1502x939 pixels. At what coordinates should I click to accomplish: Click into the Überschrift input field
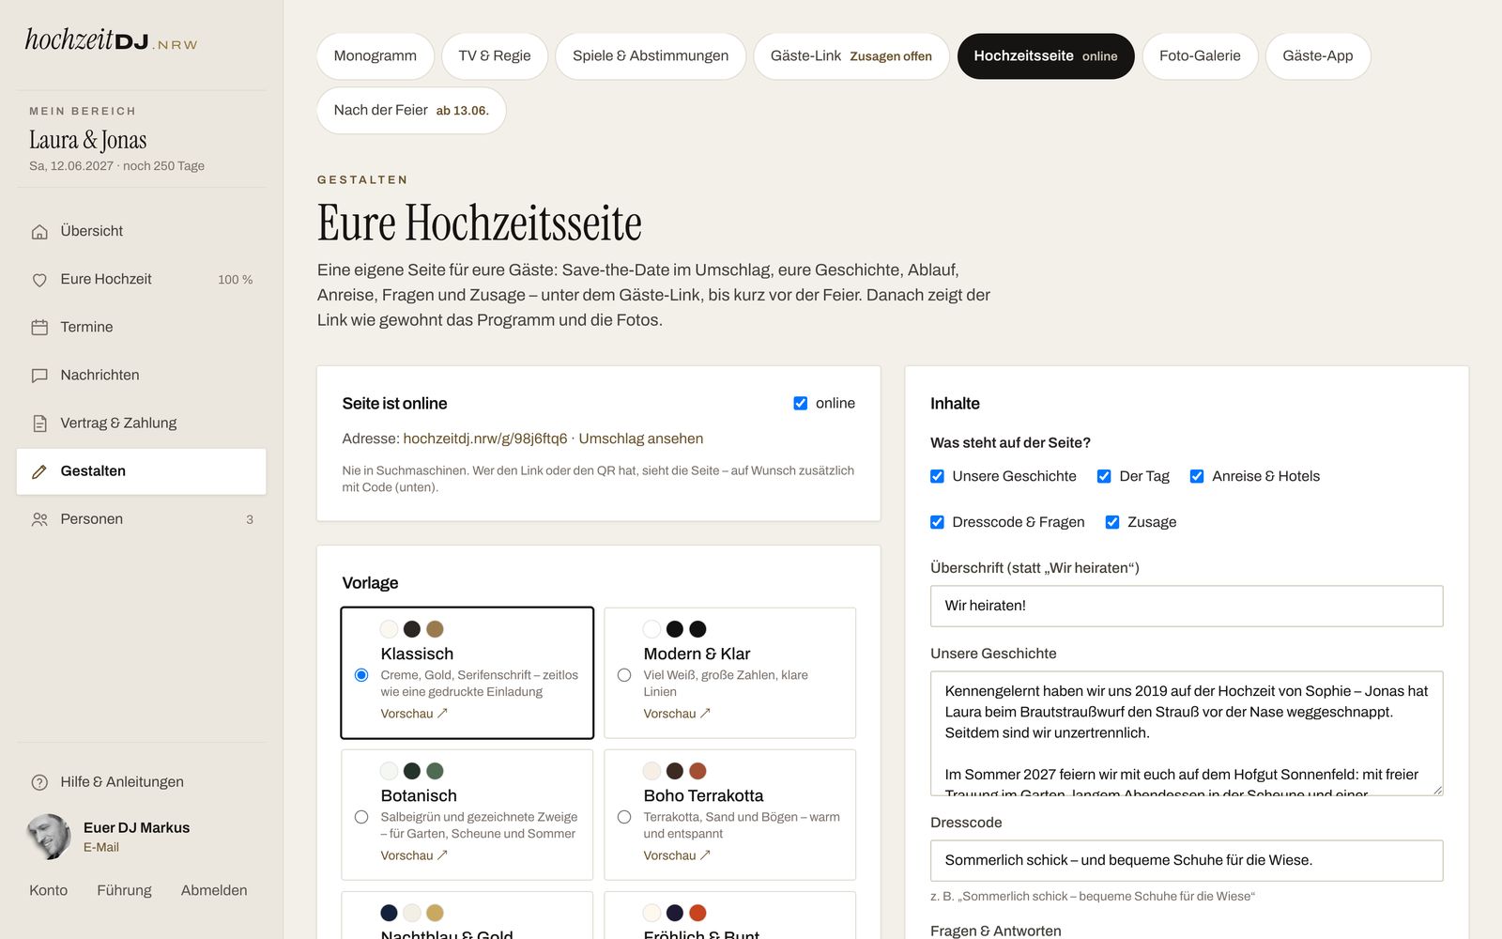point(1187,606)
